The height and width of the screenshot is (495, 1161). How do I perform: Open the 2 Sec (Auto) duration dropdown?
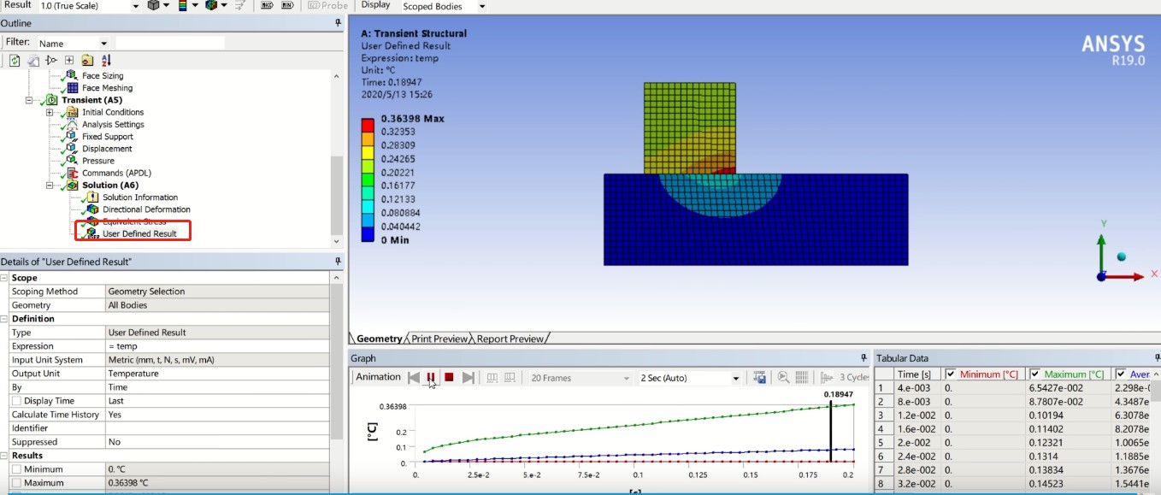coord(735,378)
